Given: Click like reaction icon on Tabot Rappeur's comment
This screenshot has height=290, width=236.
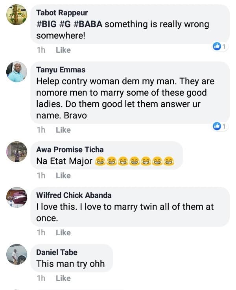Looking at the screenshot, I should [217, 47].
